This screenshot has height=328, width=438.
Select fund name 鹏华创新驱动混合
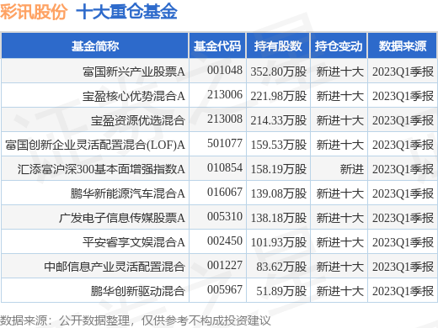tap(137, 291)
